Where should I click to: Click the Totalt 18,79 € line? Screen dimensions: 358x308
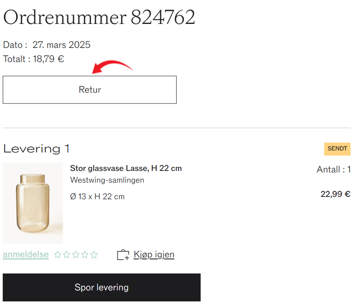pyautogui.click(x=34, y=59)
